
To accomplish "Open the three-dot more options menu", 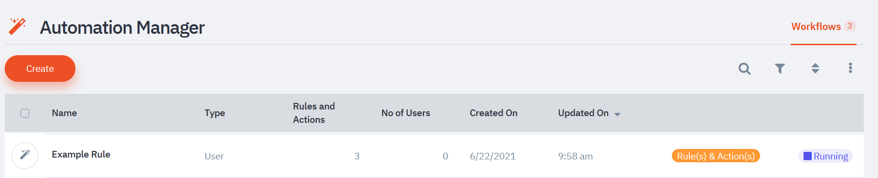I will point(850,68).
